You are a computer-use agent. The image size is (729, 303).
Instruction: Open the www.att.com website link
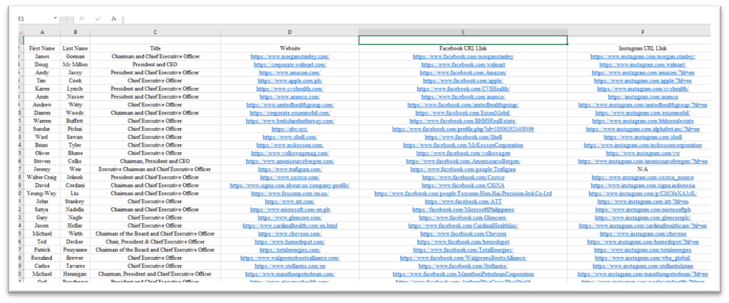[x=289, y=202]
